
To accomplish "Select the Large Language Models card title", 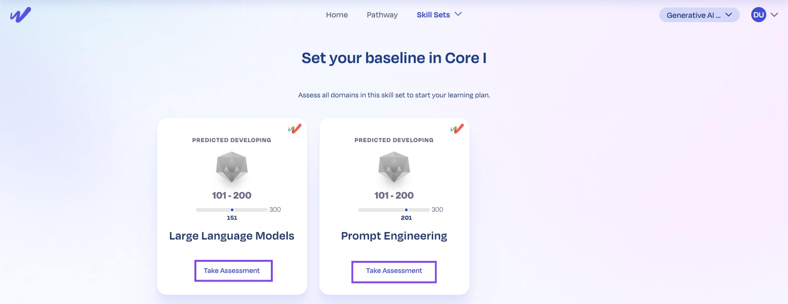I will tap(232, 236).
